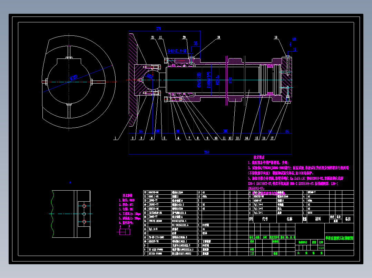Click the 工作压力 16Mpa parameter line
Image resolution: width=372 pixels, height=278 pixels.
click(x=130, y=214)
